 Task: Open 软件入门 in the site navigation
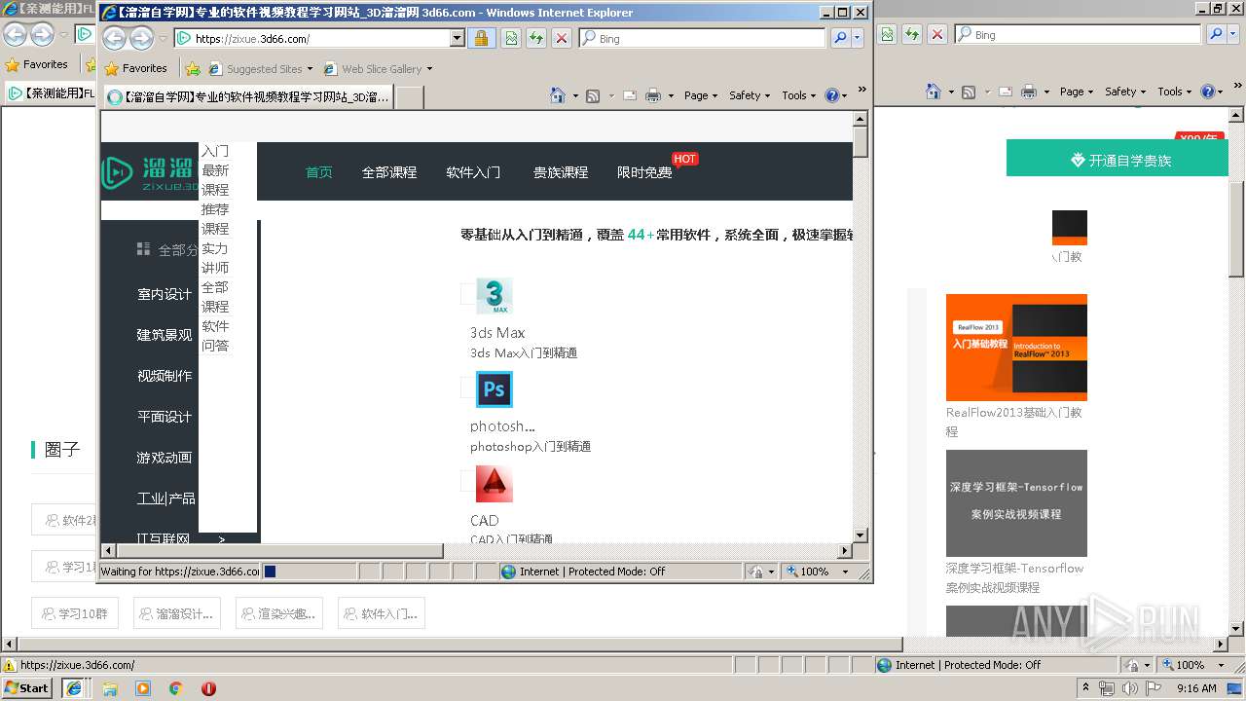tap(473, 172)
